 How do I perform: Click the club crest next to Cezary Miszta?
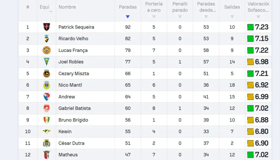46,73
